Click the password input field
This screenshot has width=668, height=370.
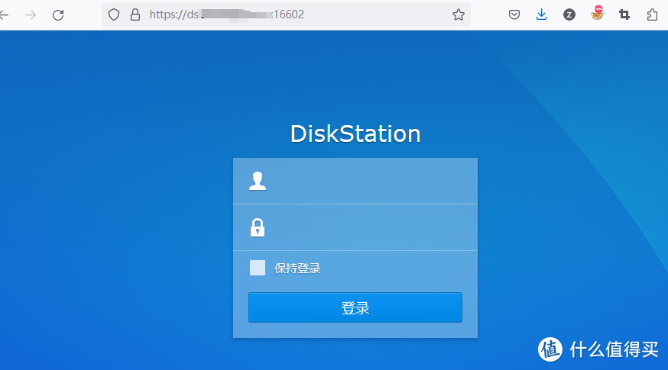(355, 227)
